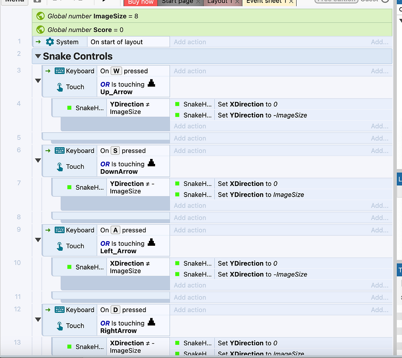Click Add action on empty event 11
Screen dimensions: 402x358
point(190,297)
